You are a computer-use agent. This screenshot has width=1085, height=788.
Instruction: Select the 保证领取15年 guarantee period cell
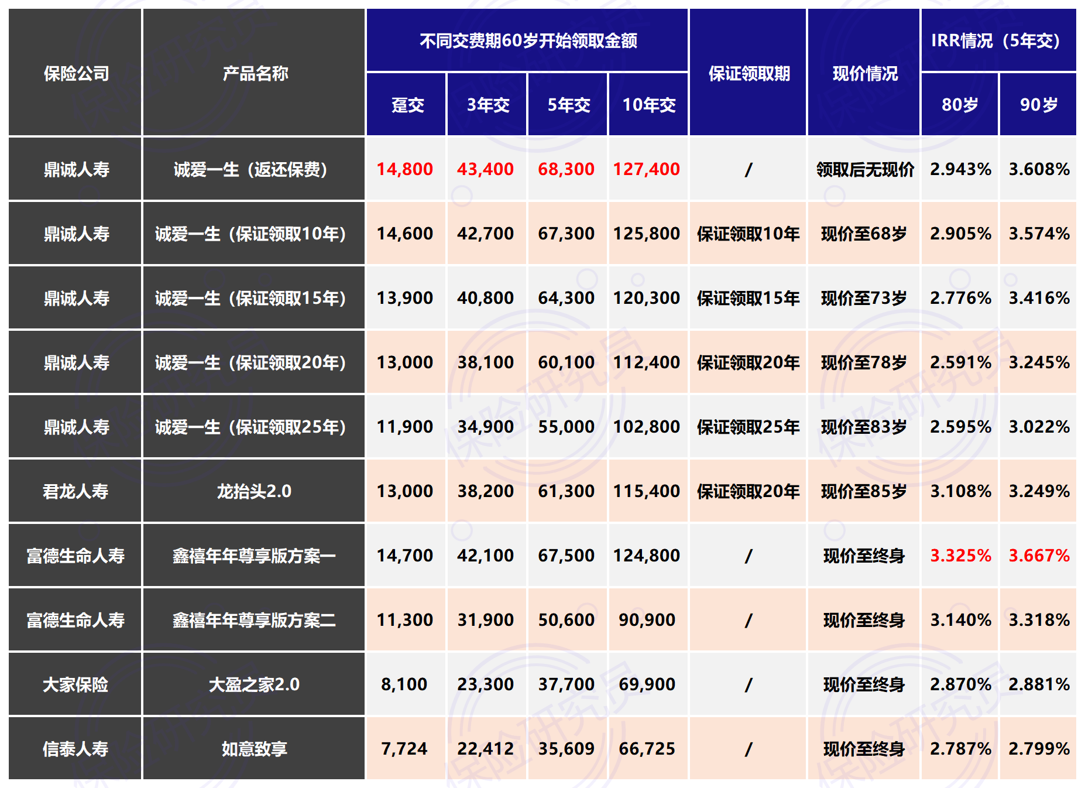tap(748, 298)
